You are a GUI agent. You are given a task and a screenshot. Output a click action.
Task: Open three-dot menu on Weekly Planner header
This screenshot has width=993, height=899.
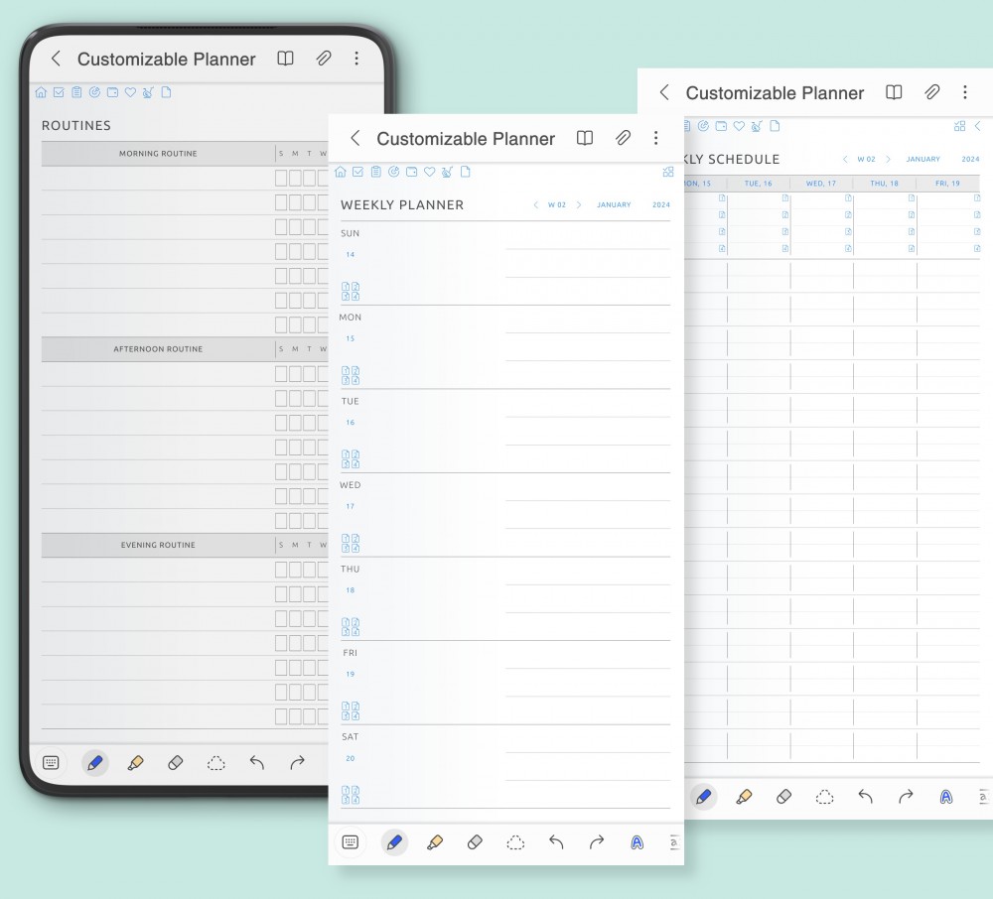[x=656, y=138]
